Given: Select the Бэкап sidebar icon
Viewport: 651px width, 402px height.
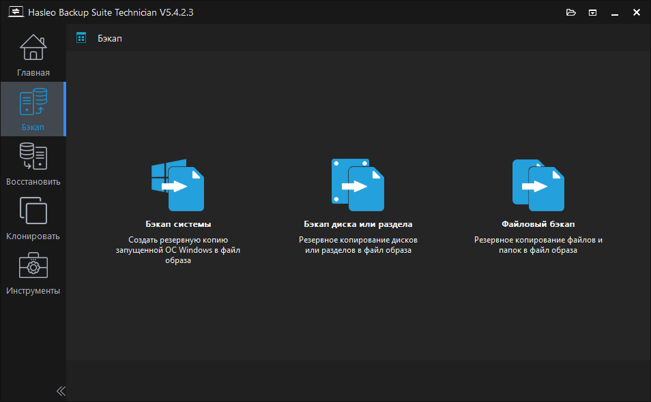Looking at the screenshot, I should pos(33,102).
